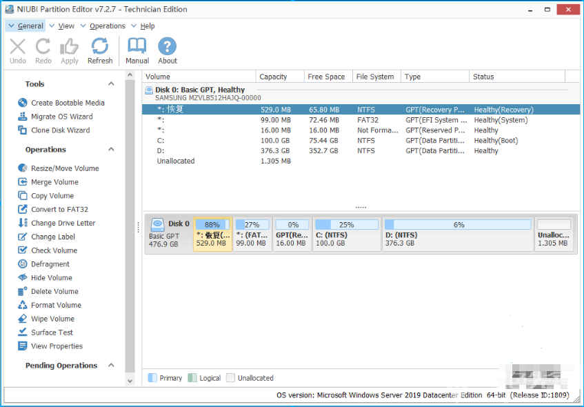Click the Change Drive Letter link
The height and width of the screenshot is (407, 584).
pyautogui.click(x=63, y=223)
